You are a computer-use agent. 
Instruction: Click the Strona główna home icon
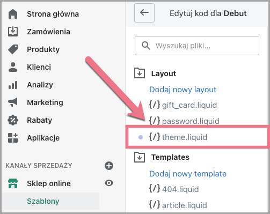(13, 14)
